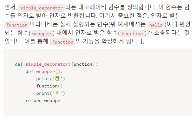Click the code line print('후')
The width and height of the screenshot is (196, 120).
click(x=51, y=93)
